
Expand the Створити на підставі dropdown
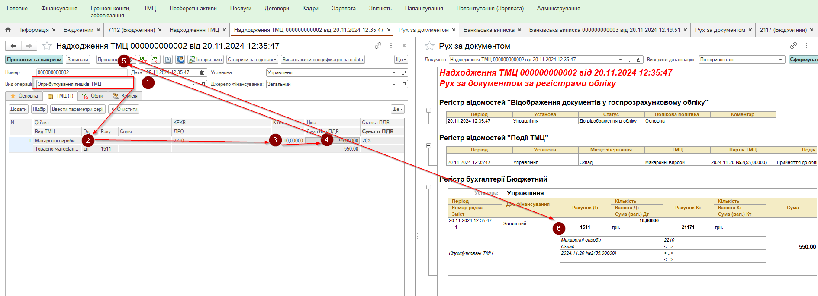pos(252,60)
